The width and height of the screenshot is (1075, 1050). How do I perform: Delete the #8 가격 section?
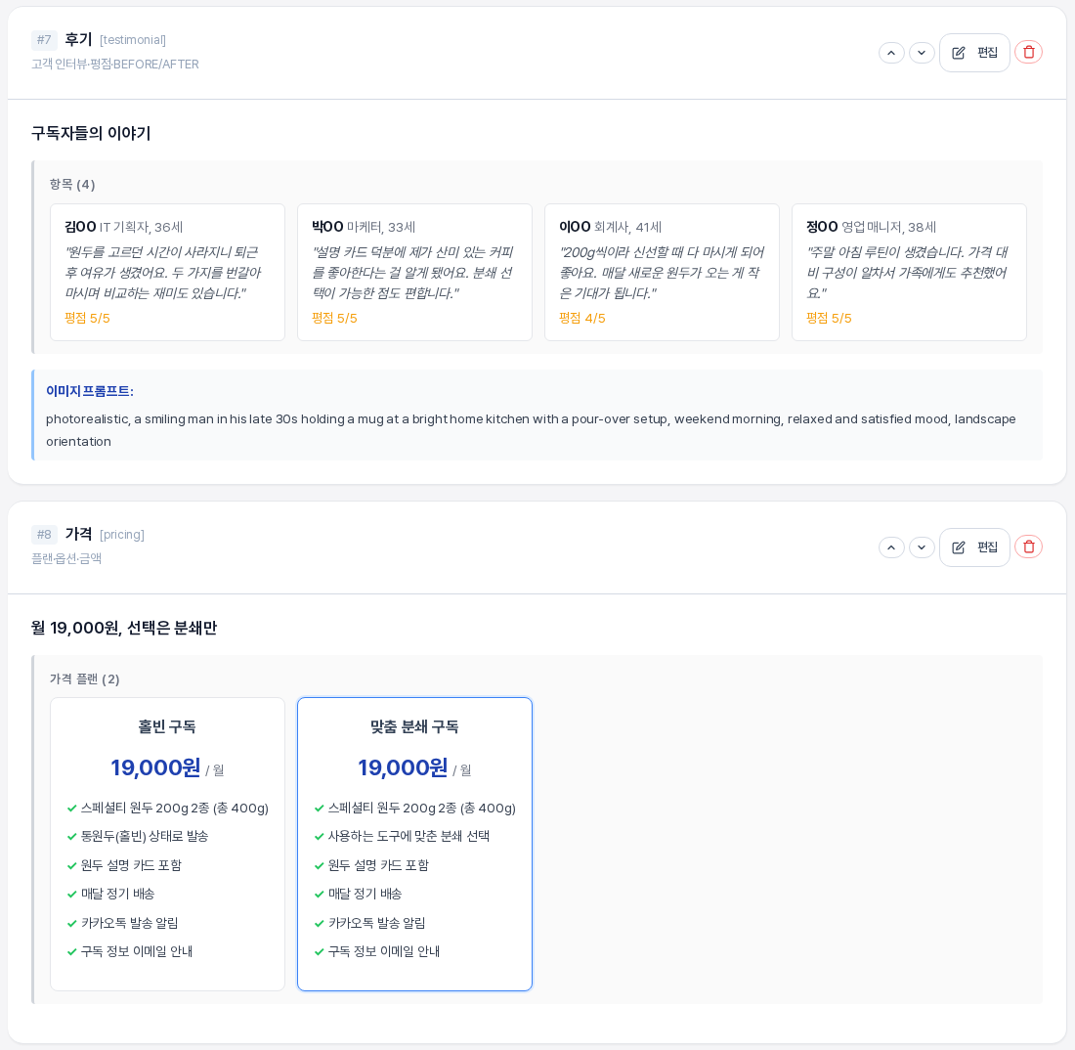(x=1028, y=547)
